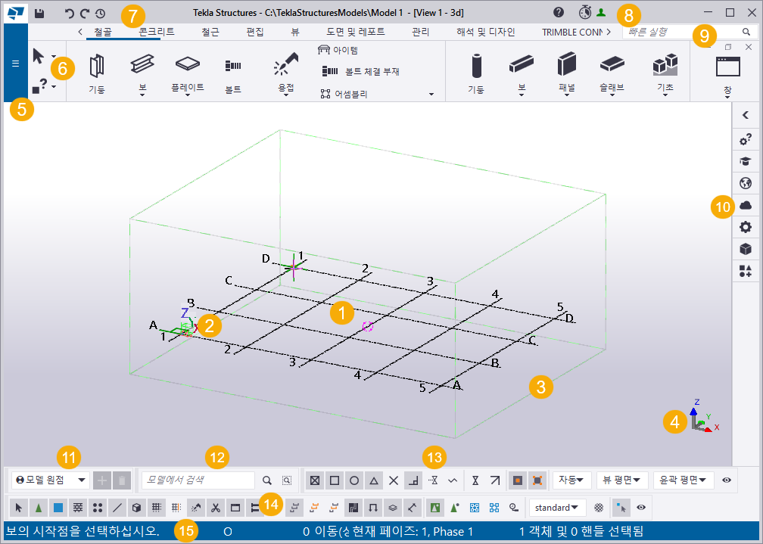The height and width of the screenshot is (544, 763).
Task: Open the standard selection filter dropdown
Action: click(x=557, y=507)
